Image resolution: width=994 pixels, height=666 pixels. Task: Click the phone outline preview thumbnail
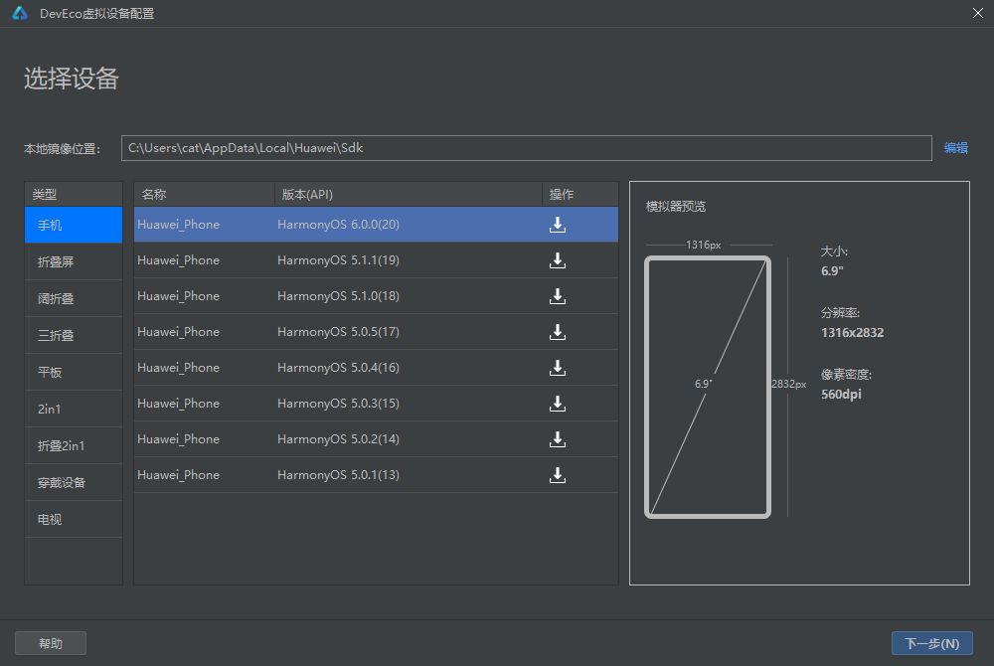click(708, 388)
